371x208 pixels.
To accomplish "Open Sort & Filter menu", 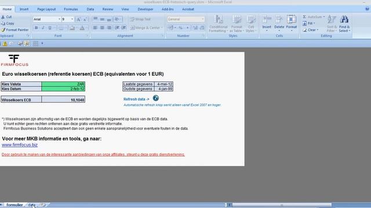I will coord(332,24).
